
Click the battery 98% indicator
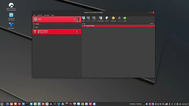point(179,104)
